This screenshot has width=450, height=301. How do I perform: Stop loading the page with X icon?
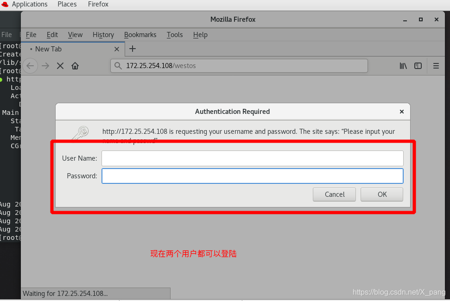(60, 66)
